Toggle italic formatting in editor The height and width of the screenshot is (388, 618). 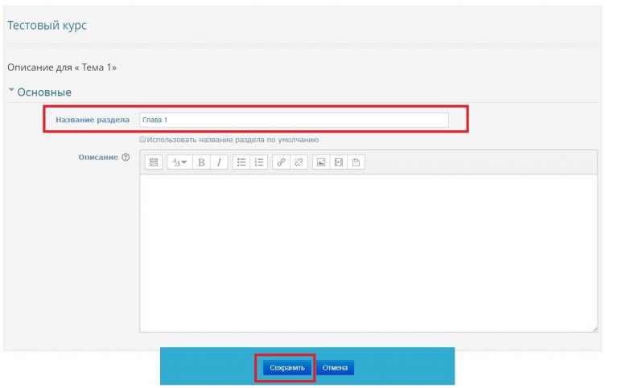tap(217, 162)
